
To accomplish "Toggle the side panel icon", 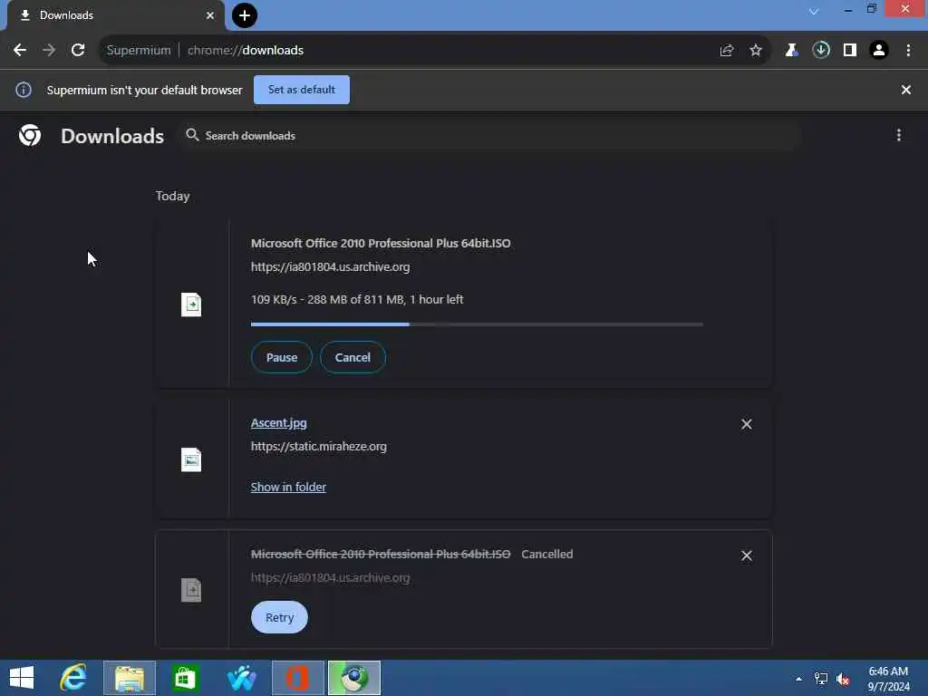I will click(x=850, y=51).
